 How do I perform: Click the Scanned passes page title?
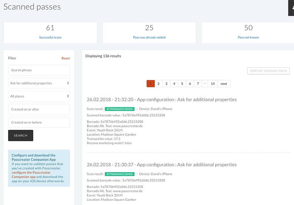pos(32,7)
